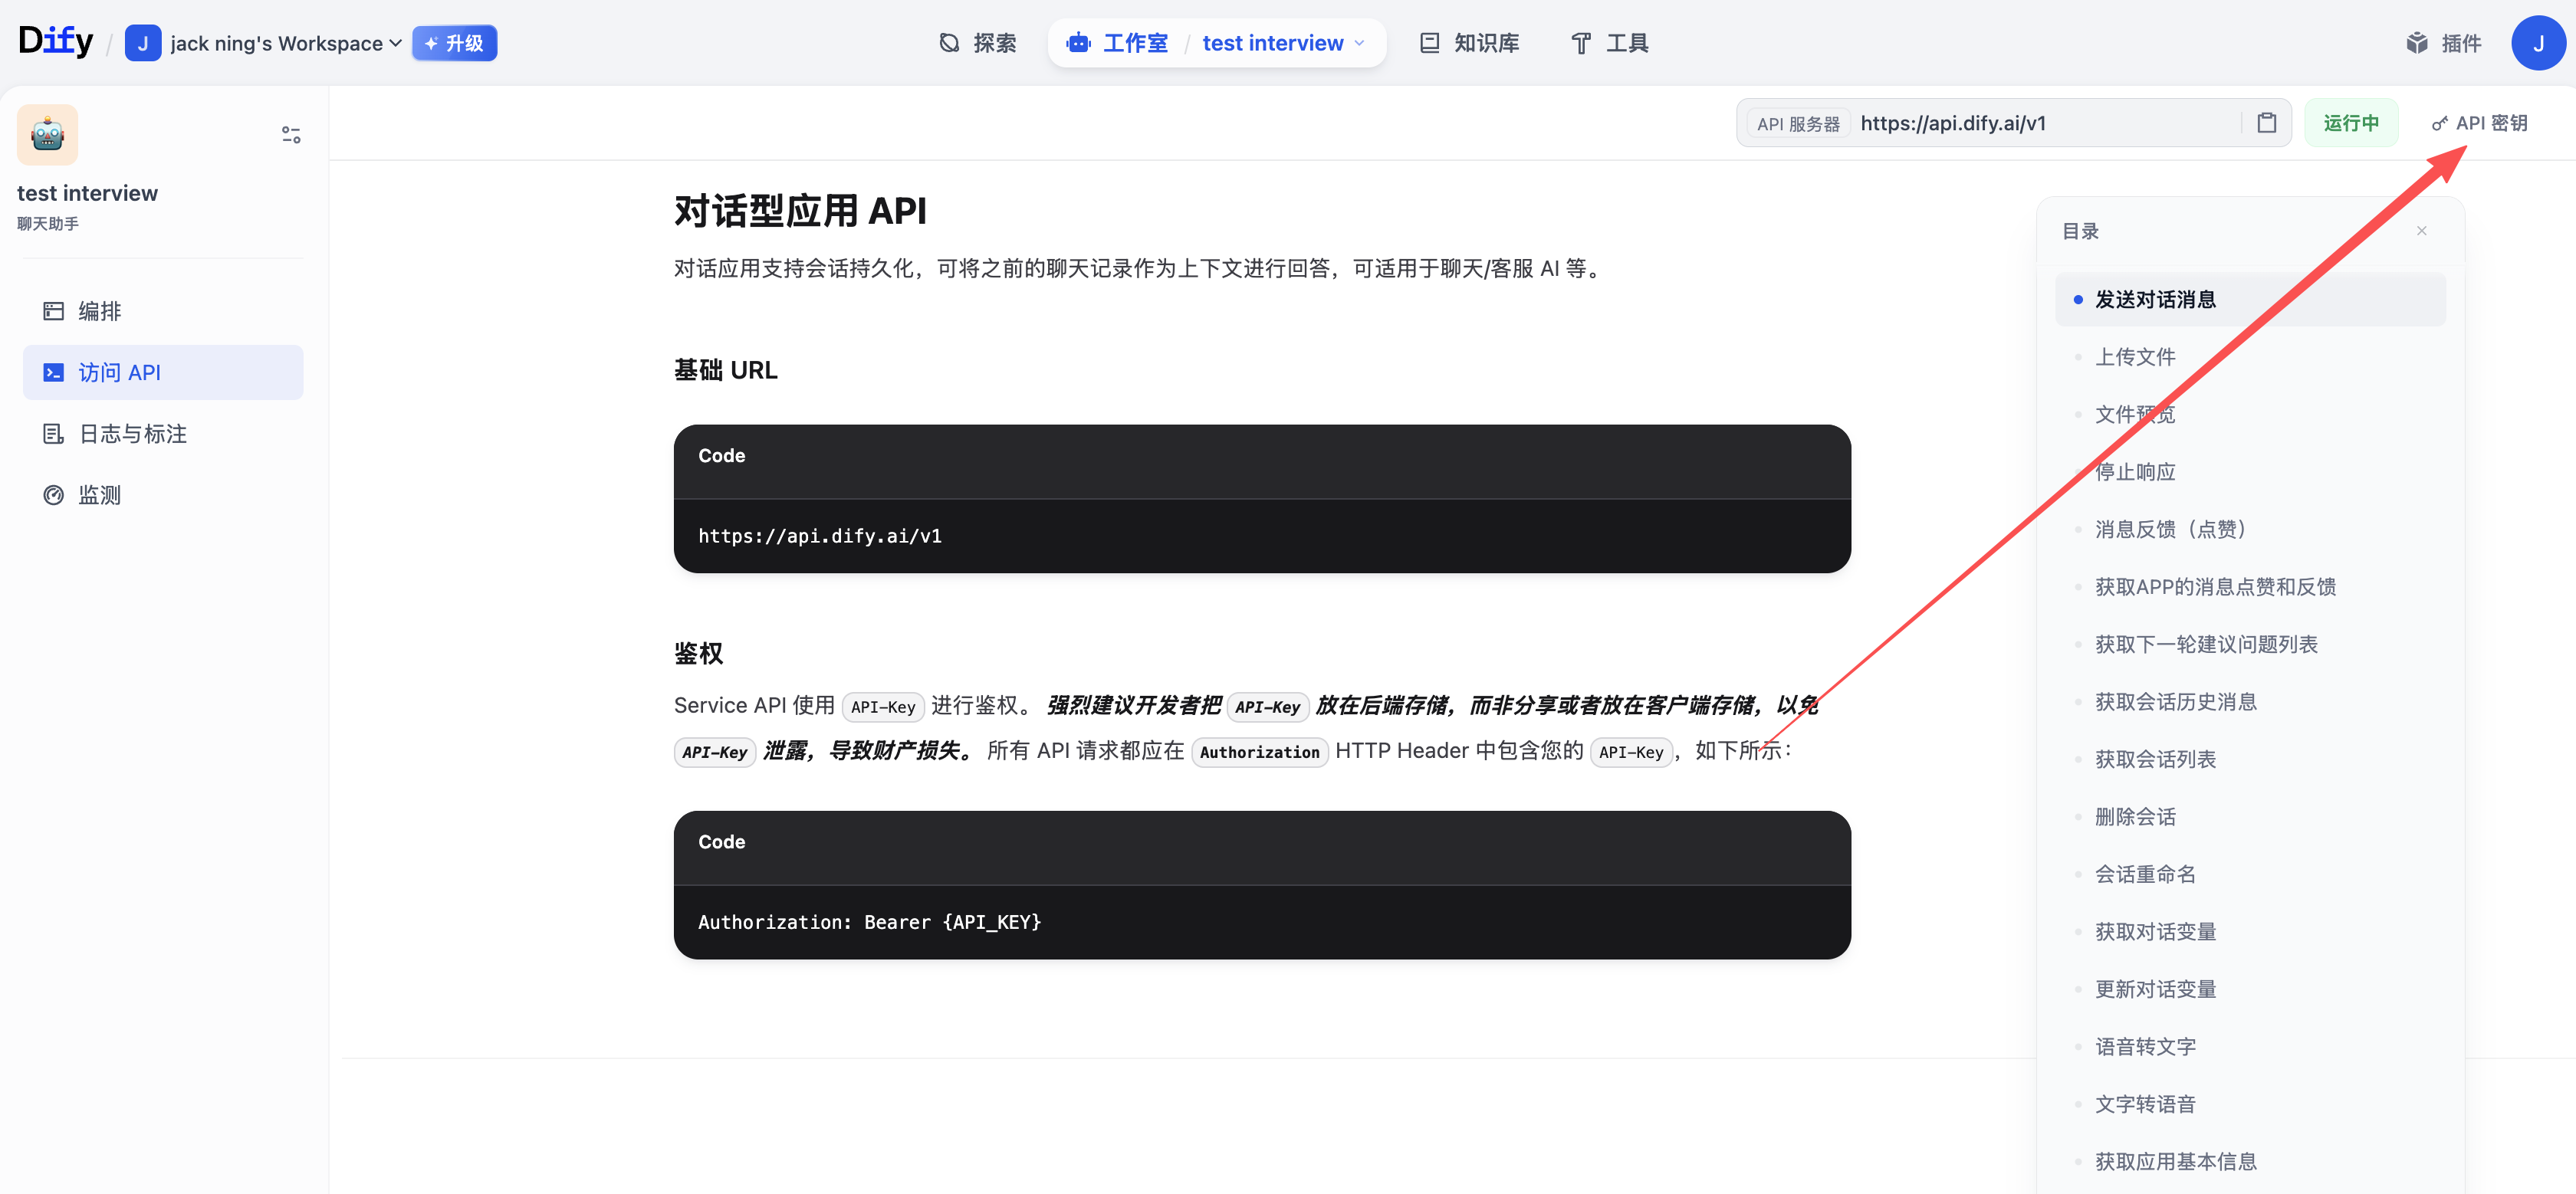Open 插件 plugins page
The image size is (2576, 1194).
(2443, 43)
